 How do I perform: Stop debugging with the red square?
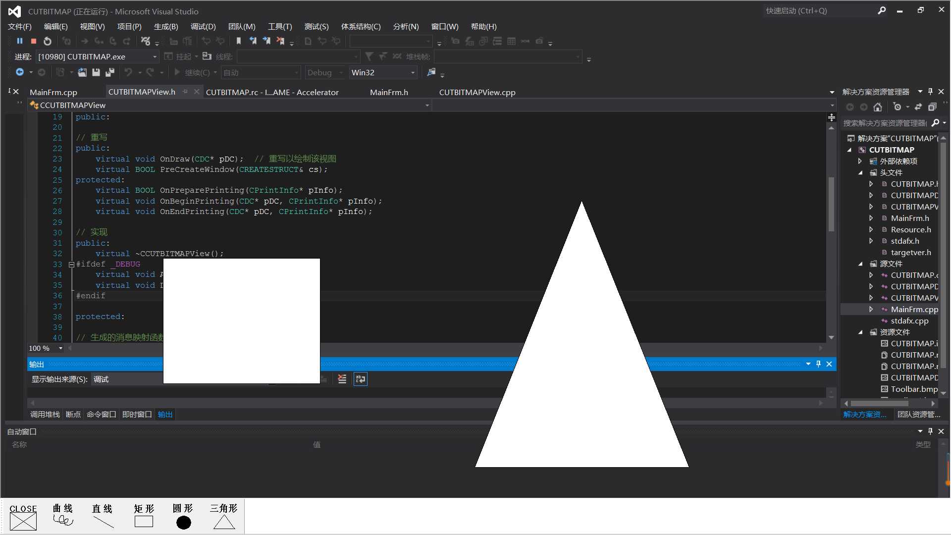click(34, 41)
